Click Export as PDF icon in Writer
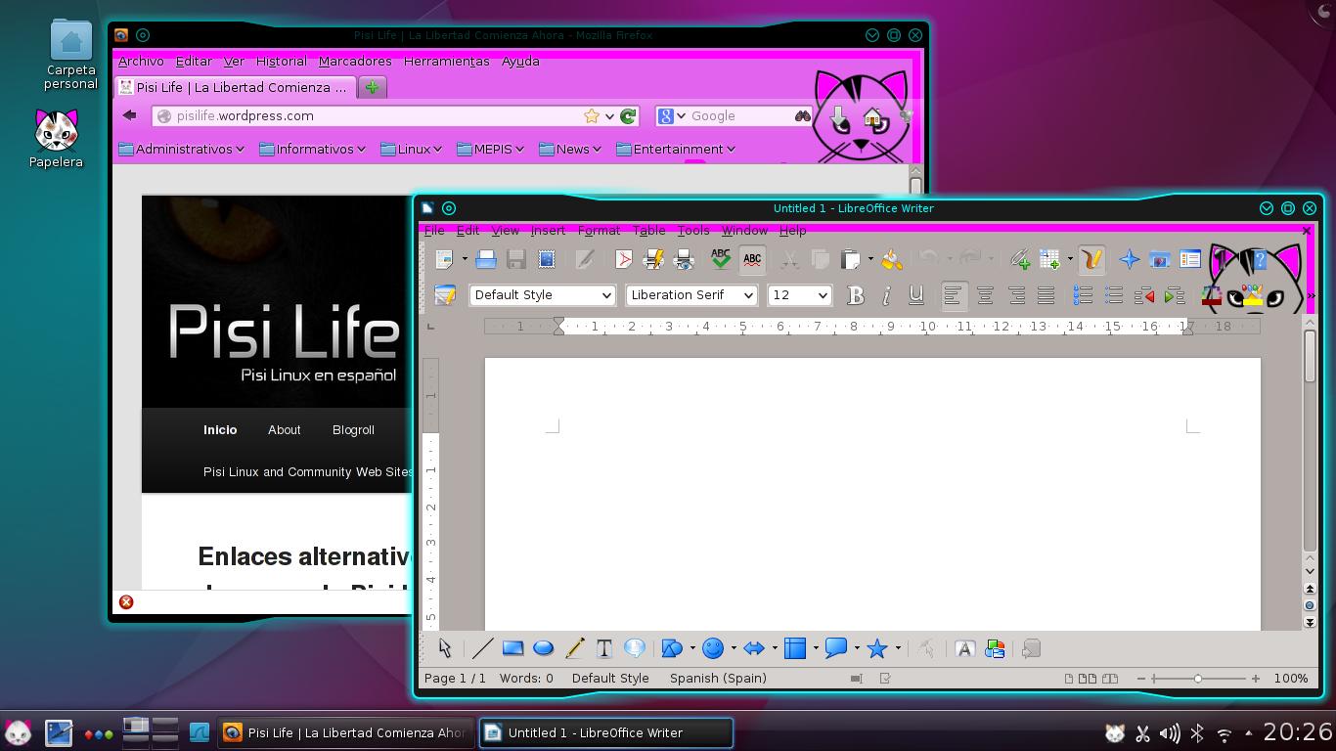This screenshot has width=1336, height=751. (623, 259)
